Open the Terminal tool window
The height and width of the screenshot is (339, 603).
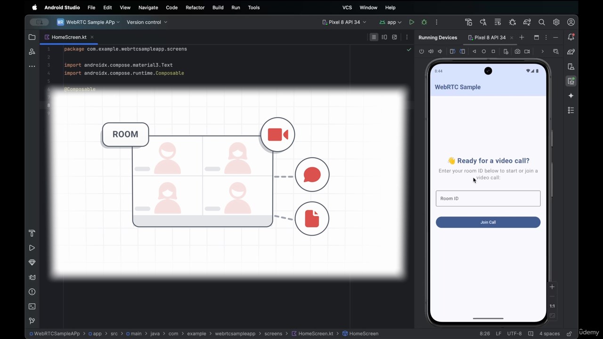coord(32,307)
